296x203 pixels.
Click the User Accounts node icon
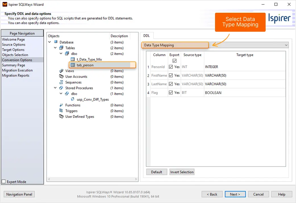tap(61, 76)
